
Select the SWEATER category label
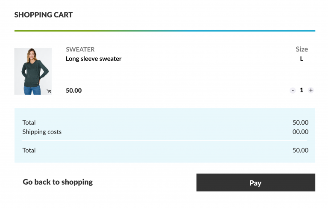[80, 49]
